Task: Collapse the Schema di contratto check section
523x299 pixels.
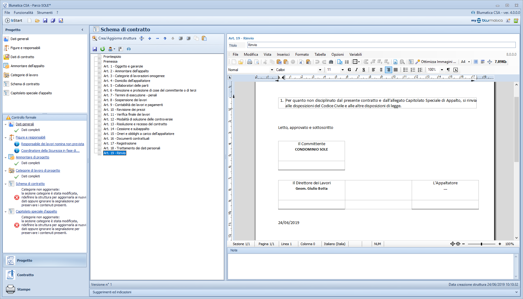Action: pyautogui.click(x=5, y=184)
